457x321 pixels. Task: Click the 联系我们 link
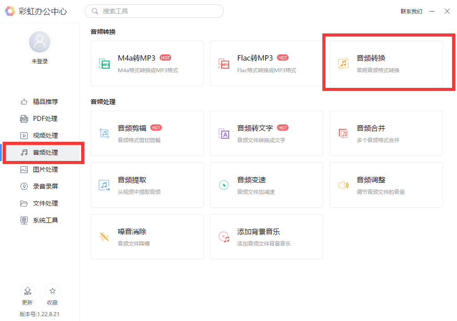click(x=411, y=11)
